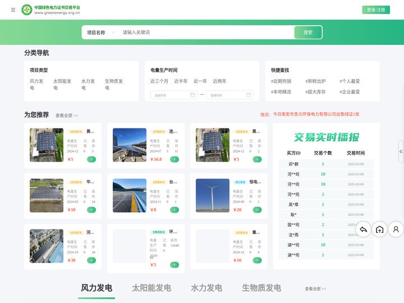Open the wind turbine thumbnail
The image size is (404, 303).
213,196
